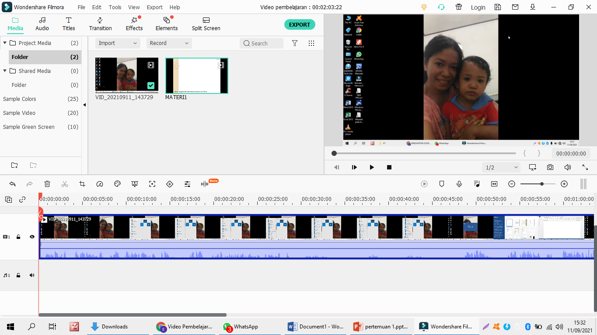This screenshot has width=597, height=335.
Task: Open the Import dropdown
Action: point(118,43)
